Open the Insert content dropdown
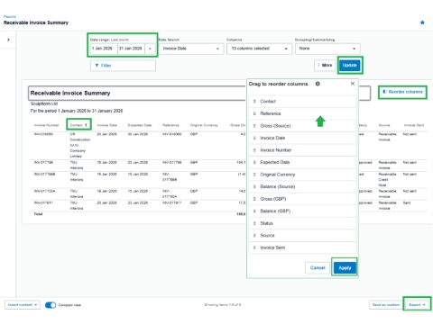This screenshot has width=433, height=324. point(23,305)
